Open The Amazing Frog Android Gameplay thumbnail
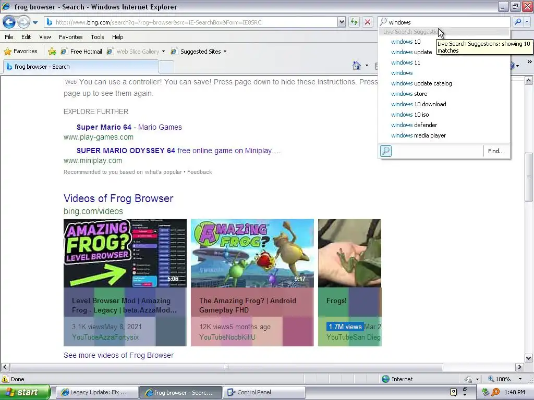The height and width of the screenshot is (400, 534). tap(252, 253)
